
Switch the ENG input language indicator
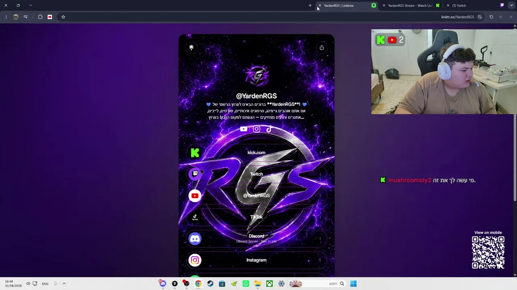[x=45, y=284]
